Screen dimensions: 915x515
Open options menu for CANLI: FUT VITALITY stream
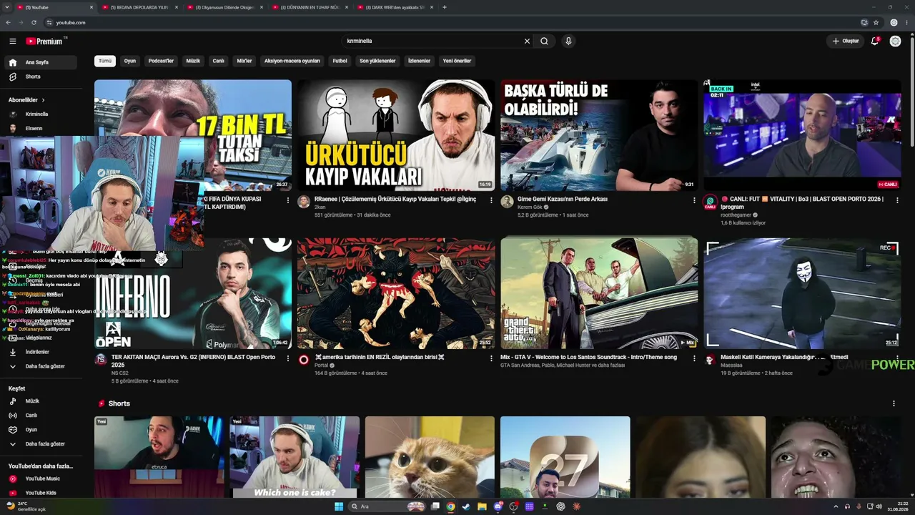coord(897,200)
